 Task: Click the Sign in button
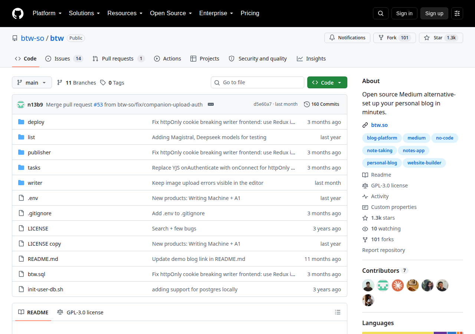click(x=404, y=13)
